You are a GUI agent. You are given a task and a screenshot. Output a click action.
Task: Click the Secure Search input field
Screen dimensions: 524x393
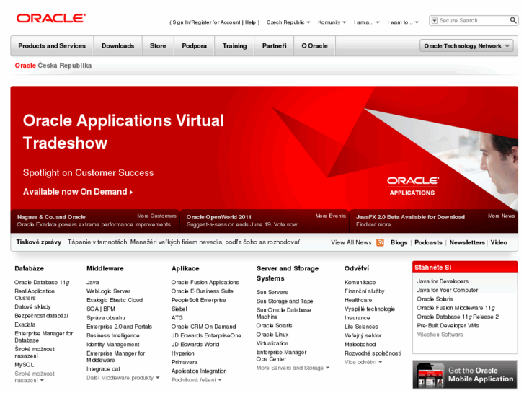coord(474,21)
